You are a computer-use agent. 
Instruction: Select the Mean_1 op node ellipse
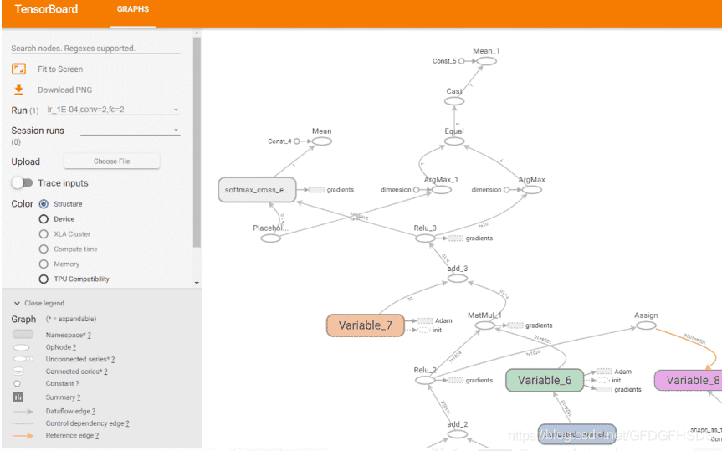487,61
